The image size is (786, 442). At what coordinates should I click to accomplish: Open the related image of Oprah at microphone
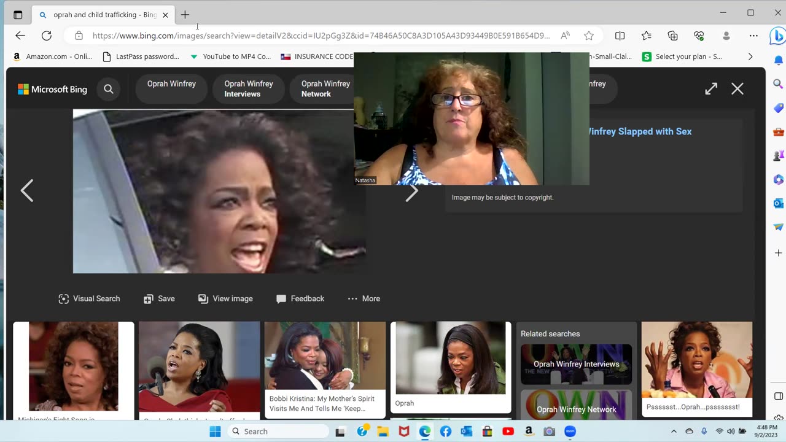point(199,371)
